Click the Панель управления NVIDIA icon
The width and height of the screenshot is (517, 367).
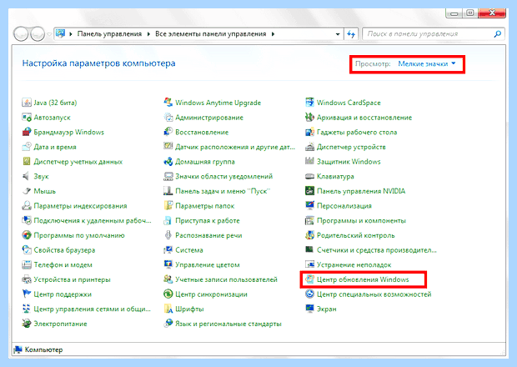309,191
